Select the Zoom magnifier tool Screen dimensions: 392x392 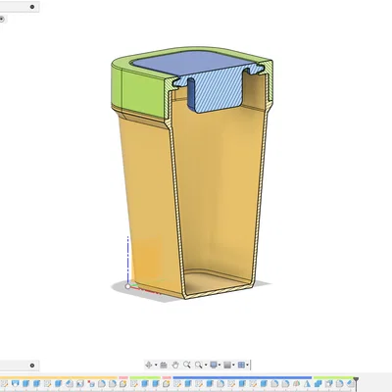click(x=187, y=365)
